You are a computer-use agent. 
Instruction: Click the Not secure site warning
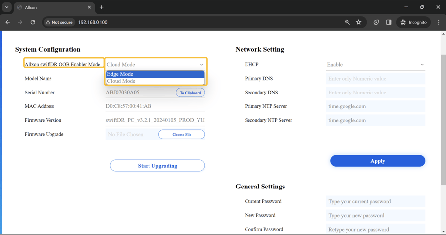59,22
